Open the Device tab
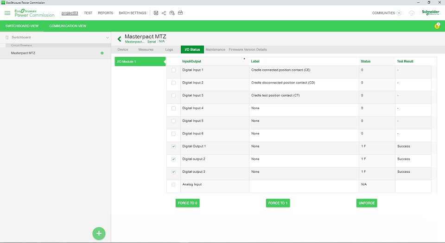The image size is (445, 243). coord(122,49)
